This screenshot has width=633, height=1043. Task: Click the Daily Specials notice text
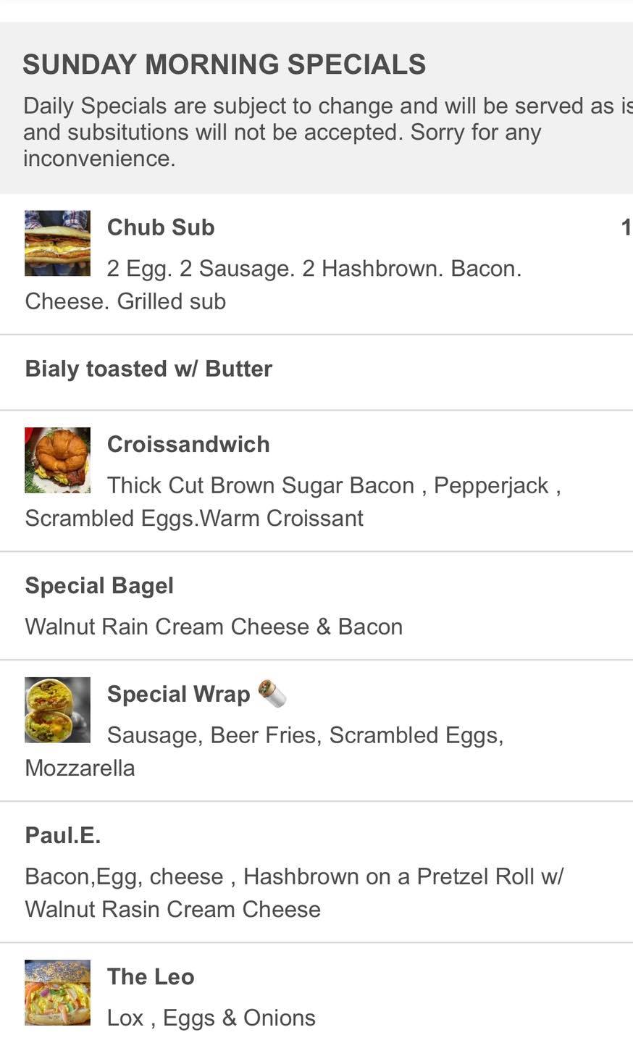click(319, 132)
